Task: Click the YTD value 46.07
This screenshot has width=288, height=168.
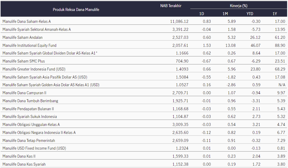Action: click(256, 45)
